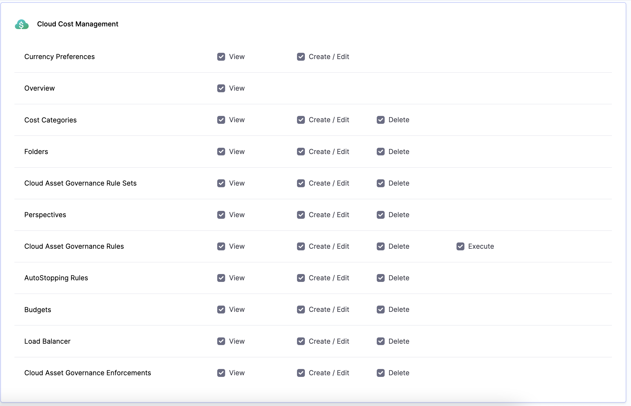Toggle View permission for Perspectives
This screenshot has width=631, height=406.
coord(221,215)
